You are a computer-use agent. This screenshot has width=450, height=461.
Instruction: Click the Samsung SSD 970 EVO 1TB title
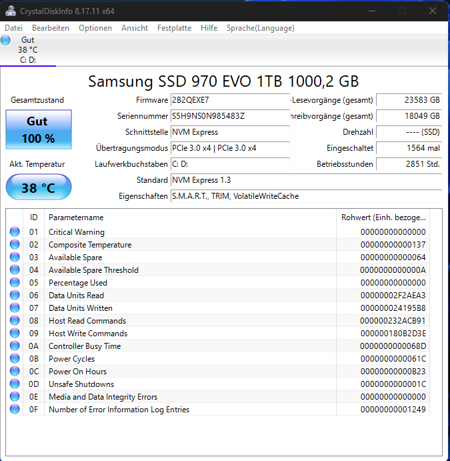pyautogui.click(x=223, y=81)
